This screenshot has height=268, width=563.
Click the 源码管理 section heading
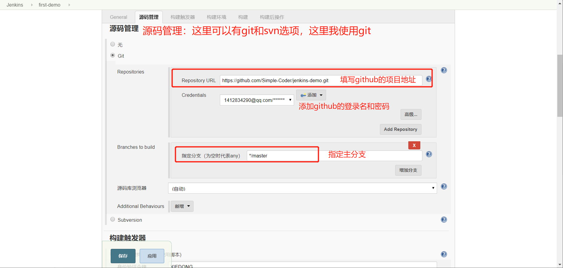point(124,28)
